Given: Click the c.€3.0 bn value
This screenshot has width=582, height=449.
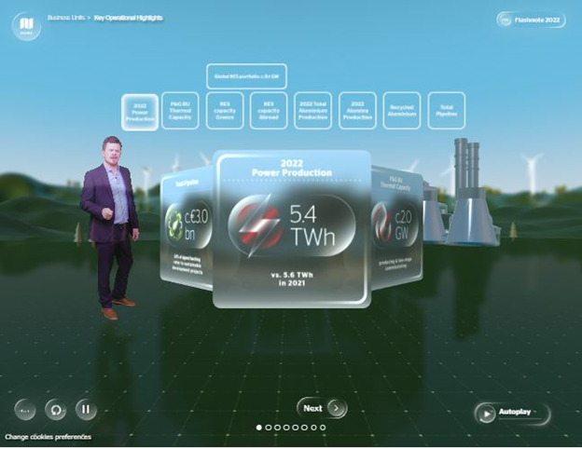Looking at the screenshot, I should click(x=197, y=224).
